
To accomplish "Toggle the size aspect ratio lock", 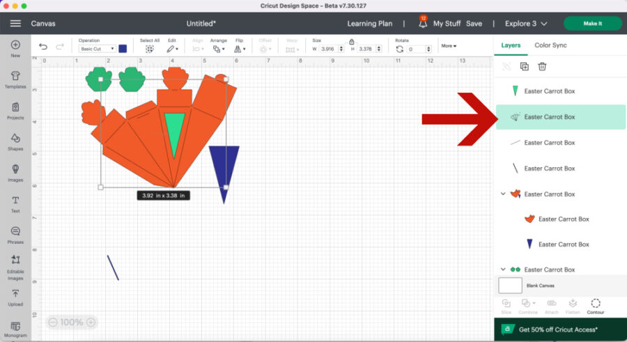I will pos(351,42).
